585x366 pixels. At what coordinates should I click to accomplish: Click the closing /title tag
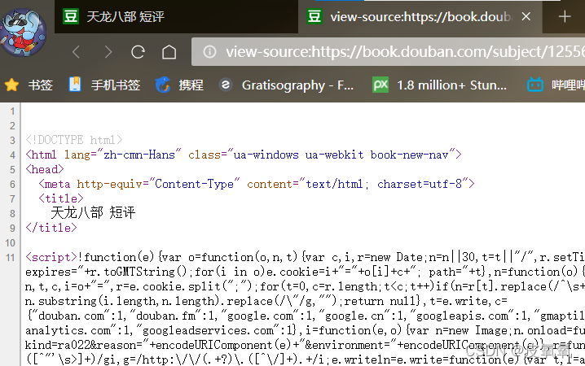[x=51, y=228]
